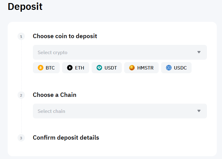222x159 pixels.
Task: Select the USDC quick-select chip
Action: (x=176, y=68)
